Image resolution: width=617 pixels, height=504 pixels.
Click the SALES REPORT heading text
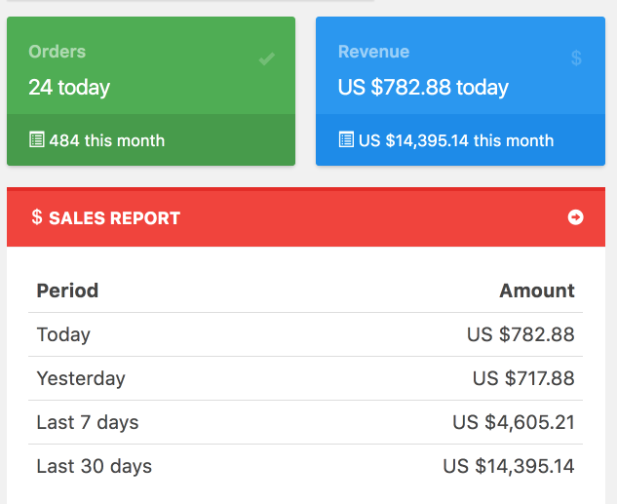(114, 218)
